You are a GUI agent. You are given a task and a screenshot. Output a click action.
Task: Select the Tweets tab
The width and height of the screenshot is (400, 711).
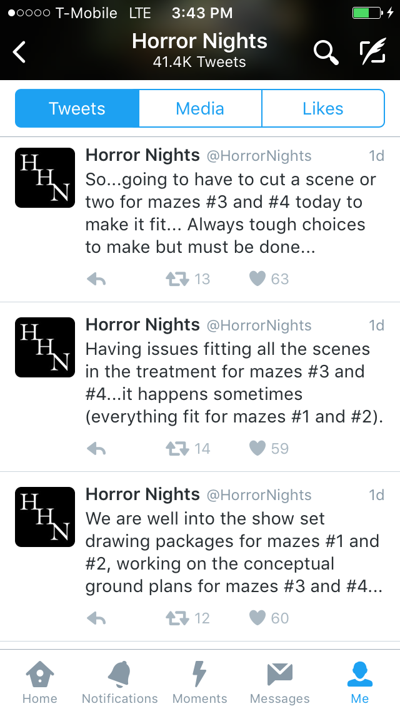click(77, 108)
